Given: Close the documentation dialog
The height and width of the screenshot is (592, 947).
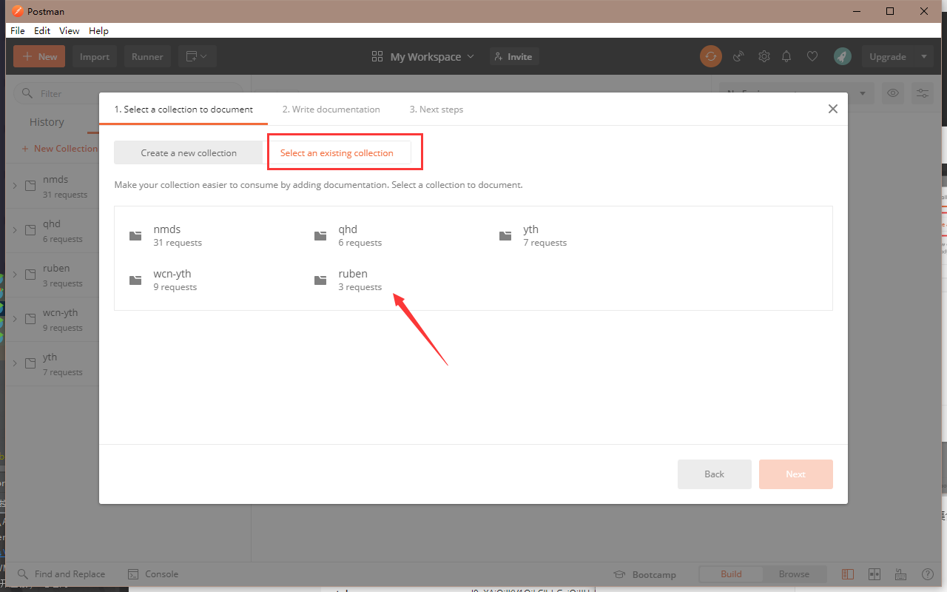Looking at the screenshot, I should point(833,109).
